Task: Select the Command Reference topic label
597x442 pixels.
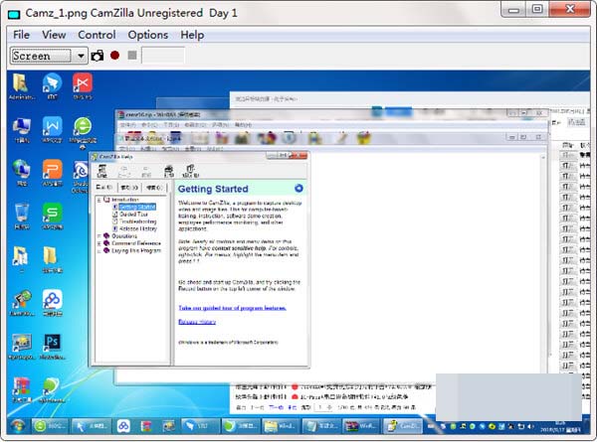Action: click(x=136, y=243)
